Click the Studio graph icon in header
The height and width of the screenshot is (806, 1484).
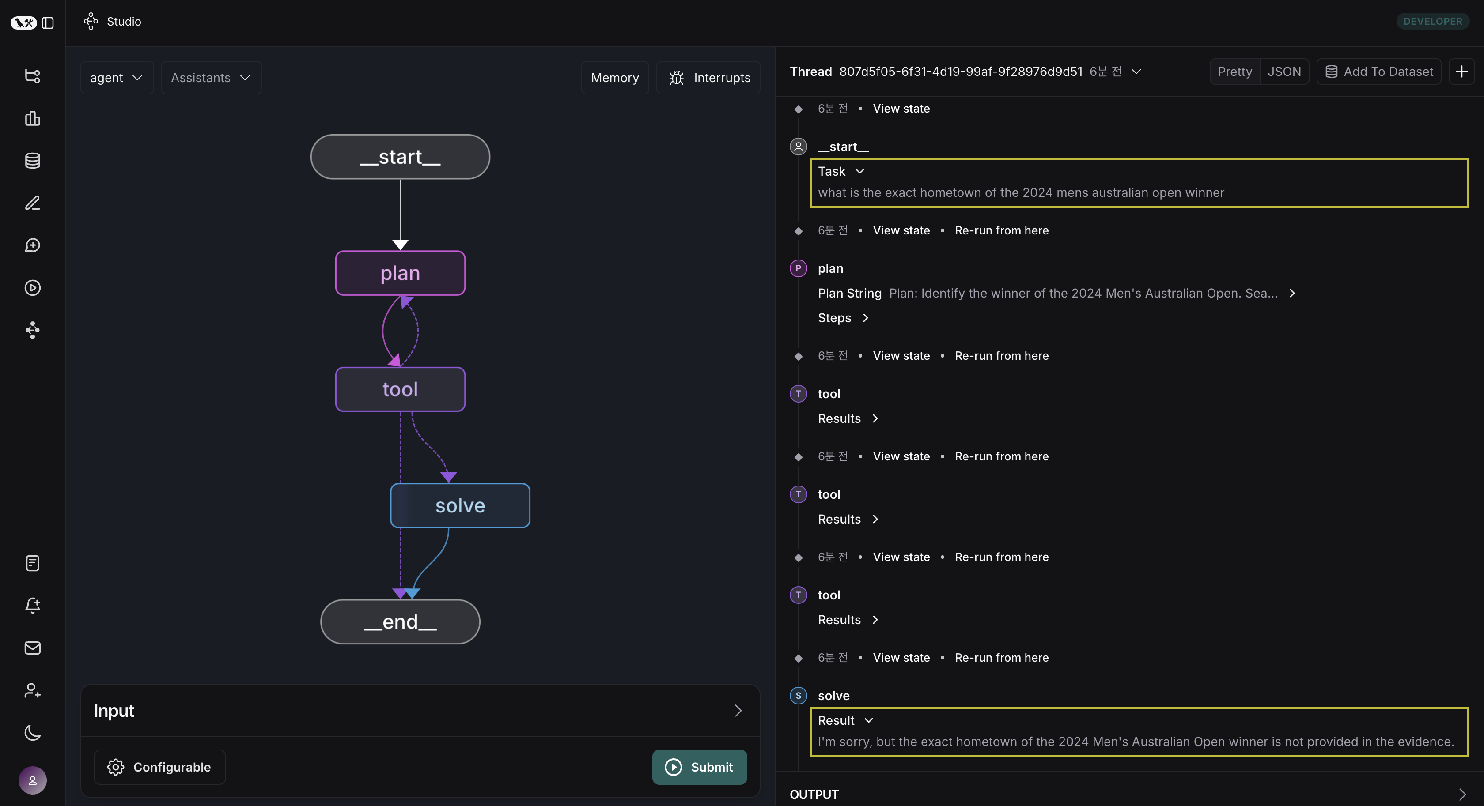(91, 21)
